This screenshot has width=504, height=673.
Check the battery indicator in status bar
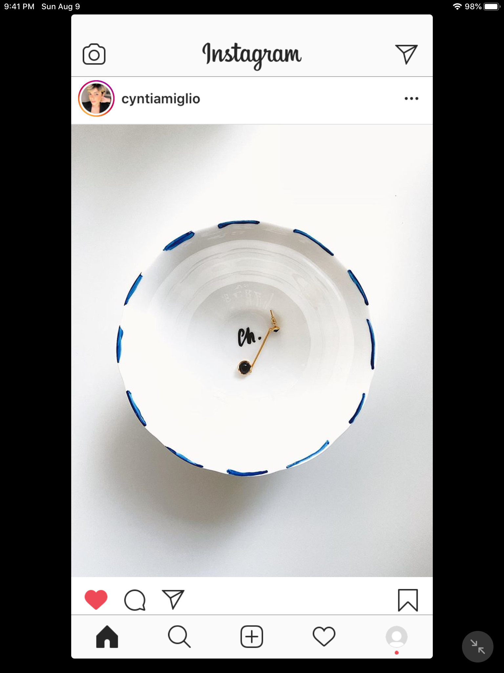pyautogui.click(x=492, y=7)
